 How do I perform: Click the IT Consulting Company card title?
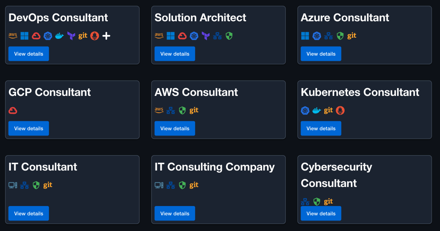pos(215,167)
